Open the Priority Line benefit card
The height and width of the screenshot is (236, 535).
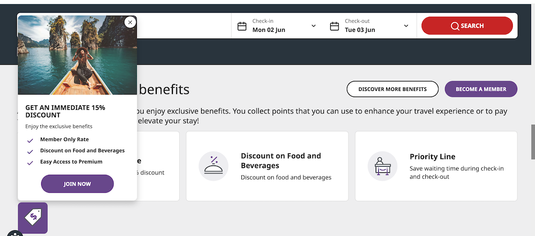[436, 166]
